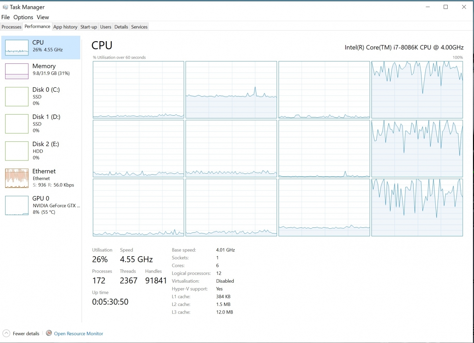Open the File menu
Screen dimensions: 474x343
point(5,17)
